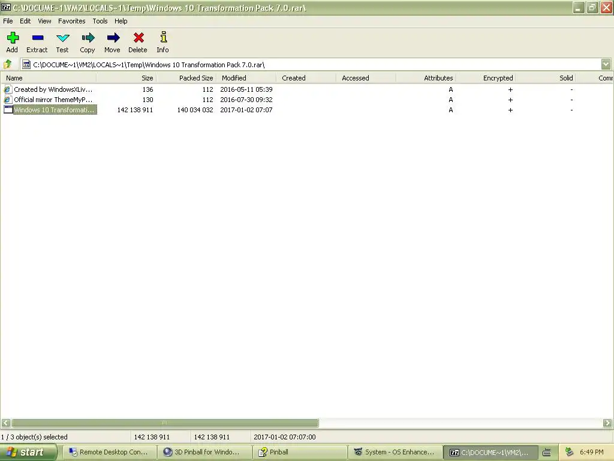The width and height of the screenshot is (614, 461).
Task: Click modified date 2016-05-11 05:39
Action: tap(246, 89)
